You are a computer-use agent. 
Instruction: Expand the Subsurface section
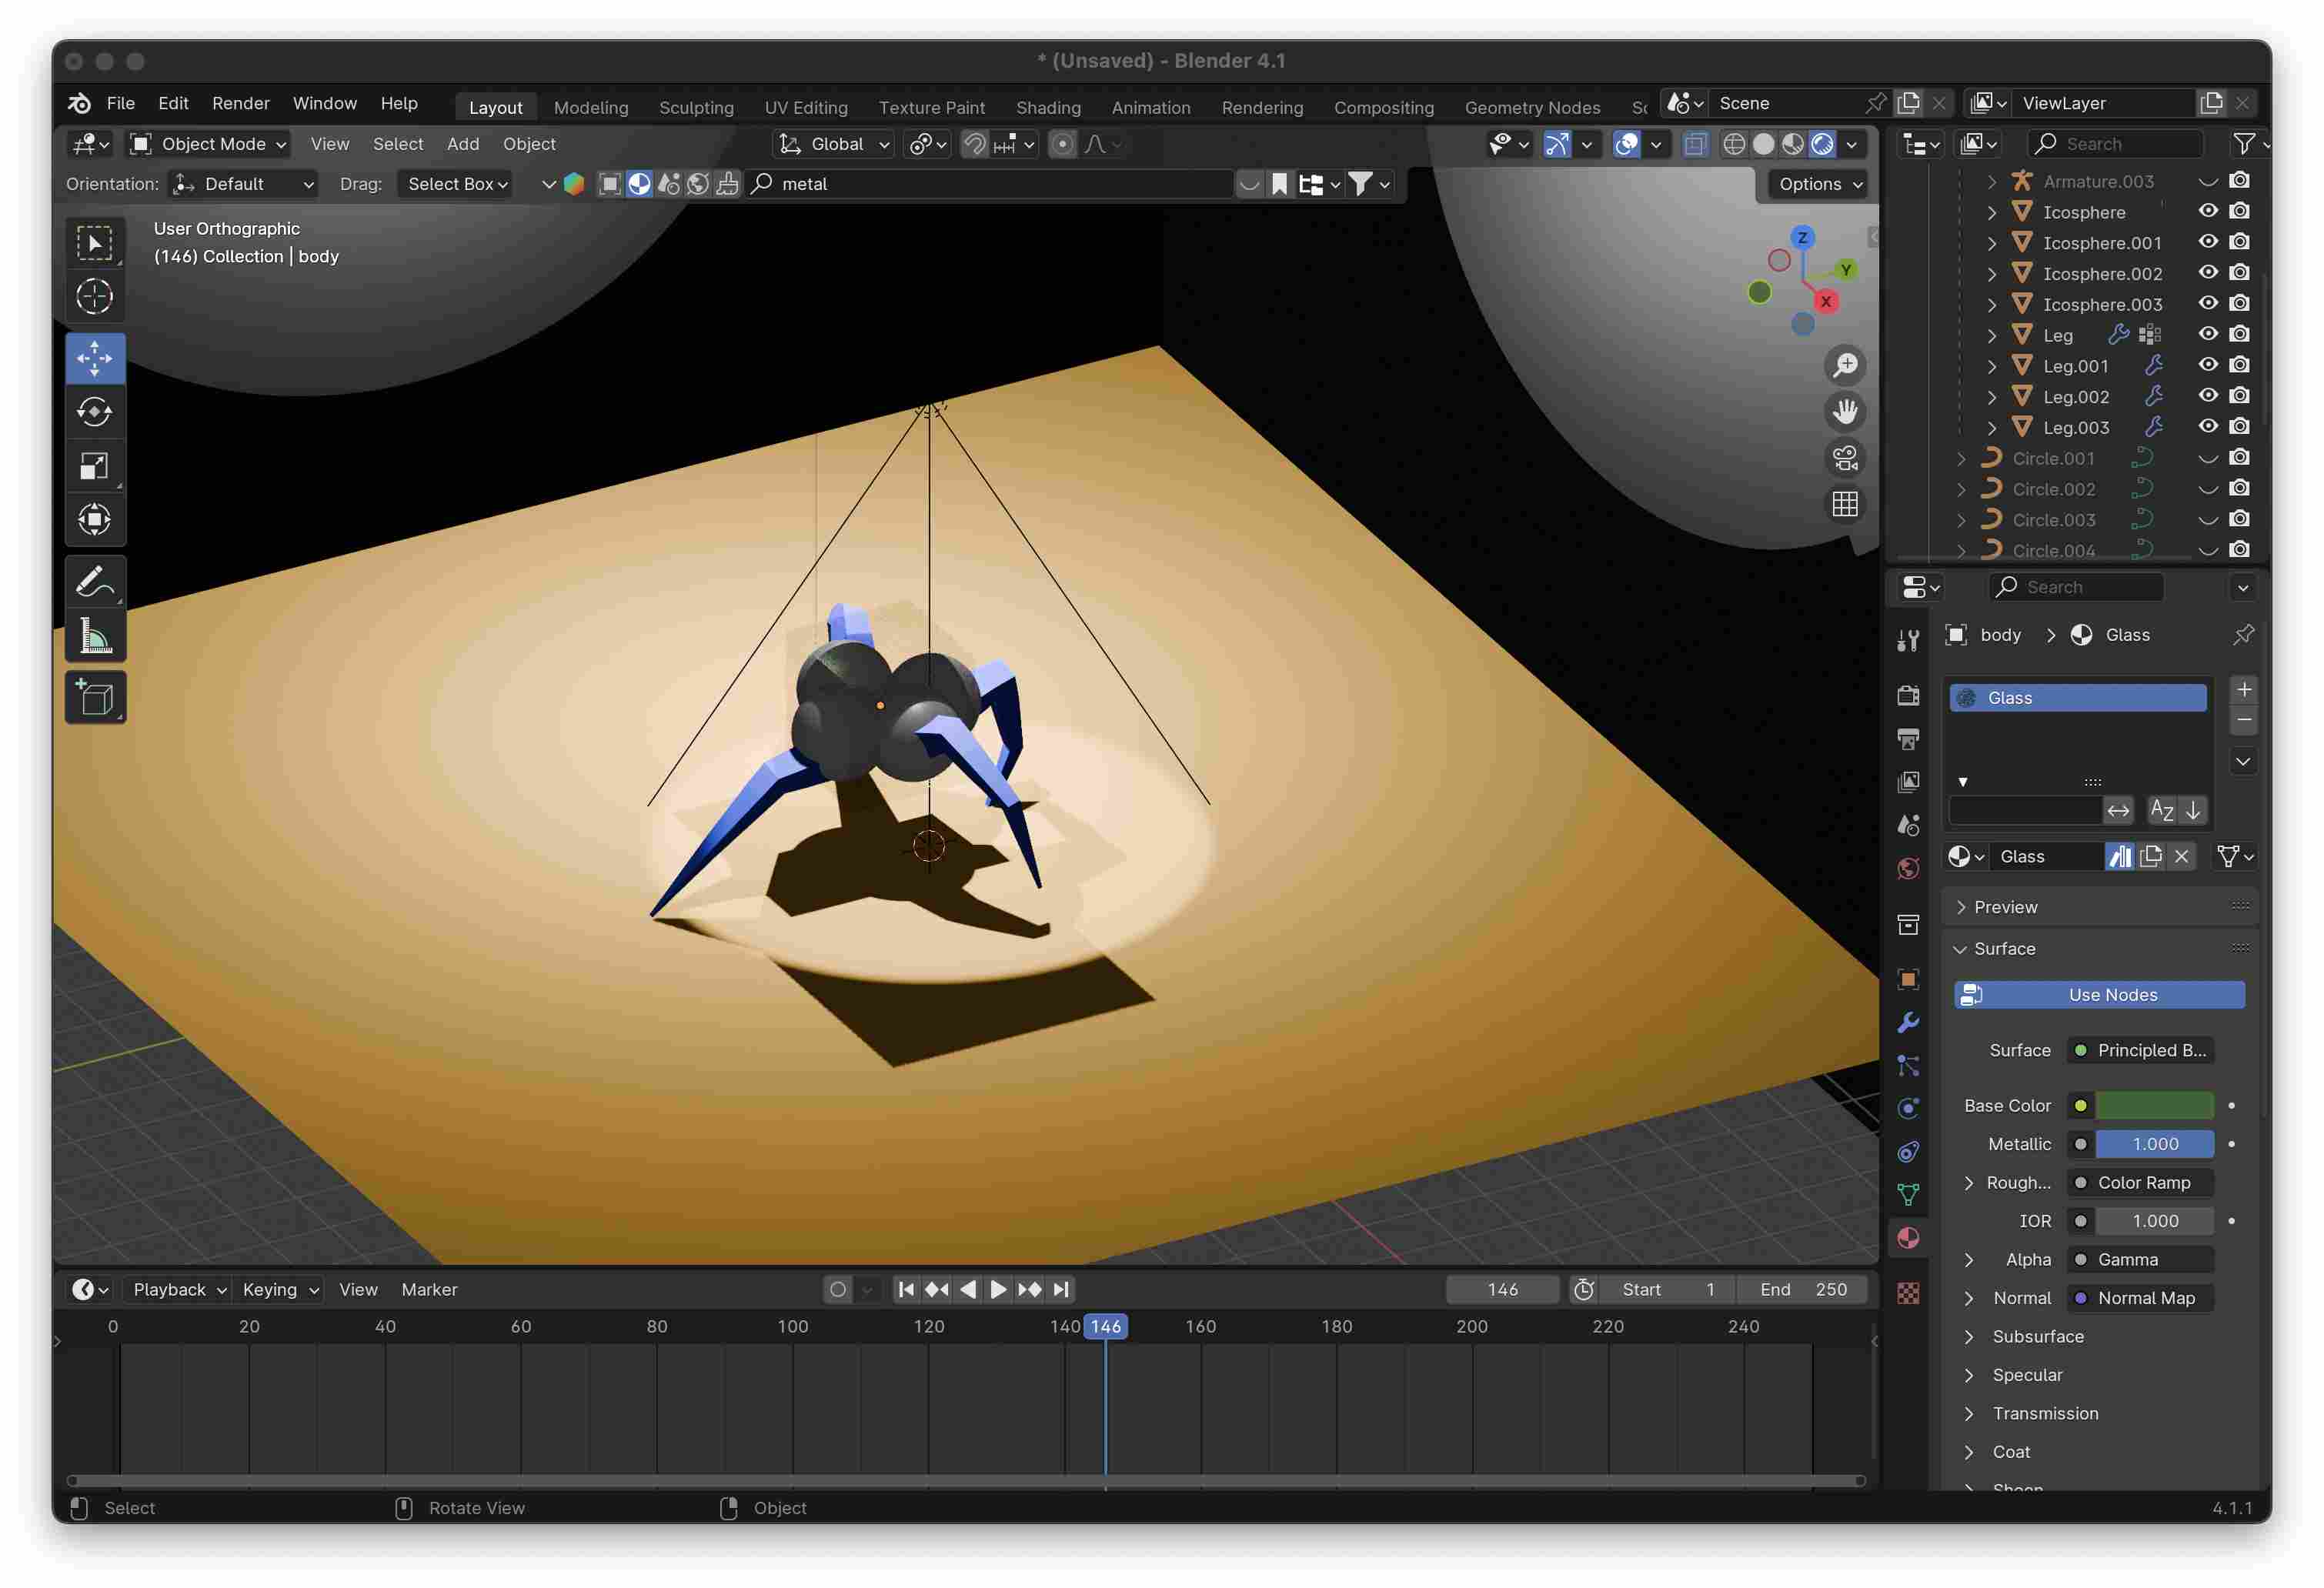1969,1337
